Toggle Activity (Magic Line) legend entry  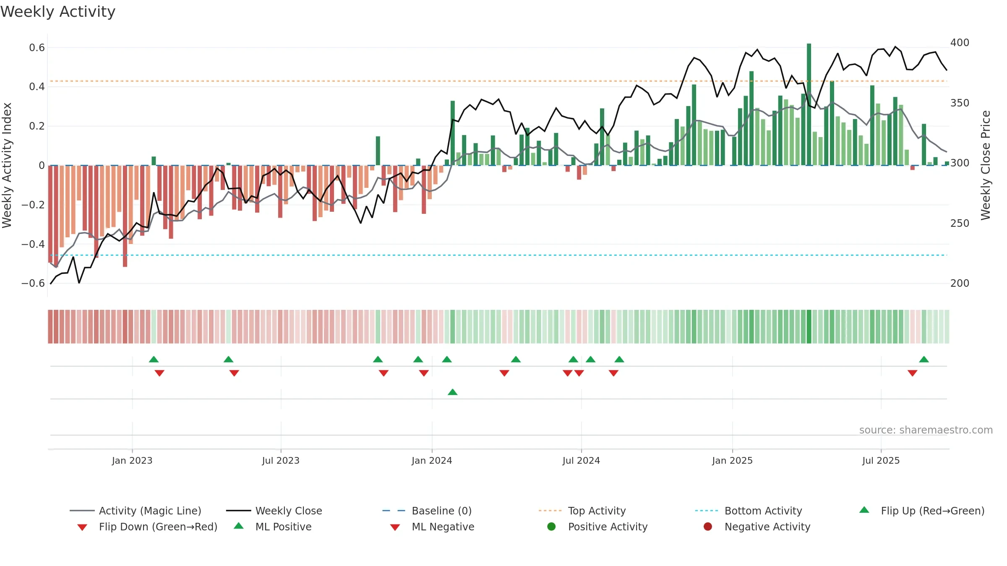tap(136, 511)
